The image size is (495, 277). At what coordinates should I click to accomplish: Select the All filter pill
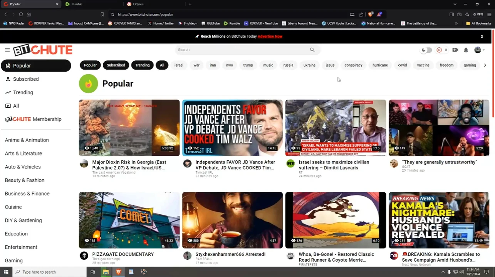click(x=162, y=65)
